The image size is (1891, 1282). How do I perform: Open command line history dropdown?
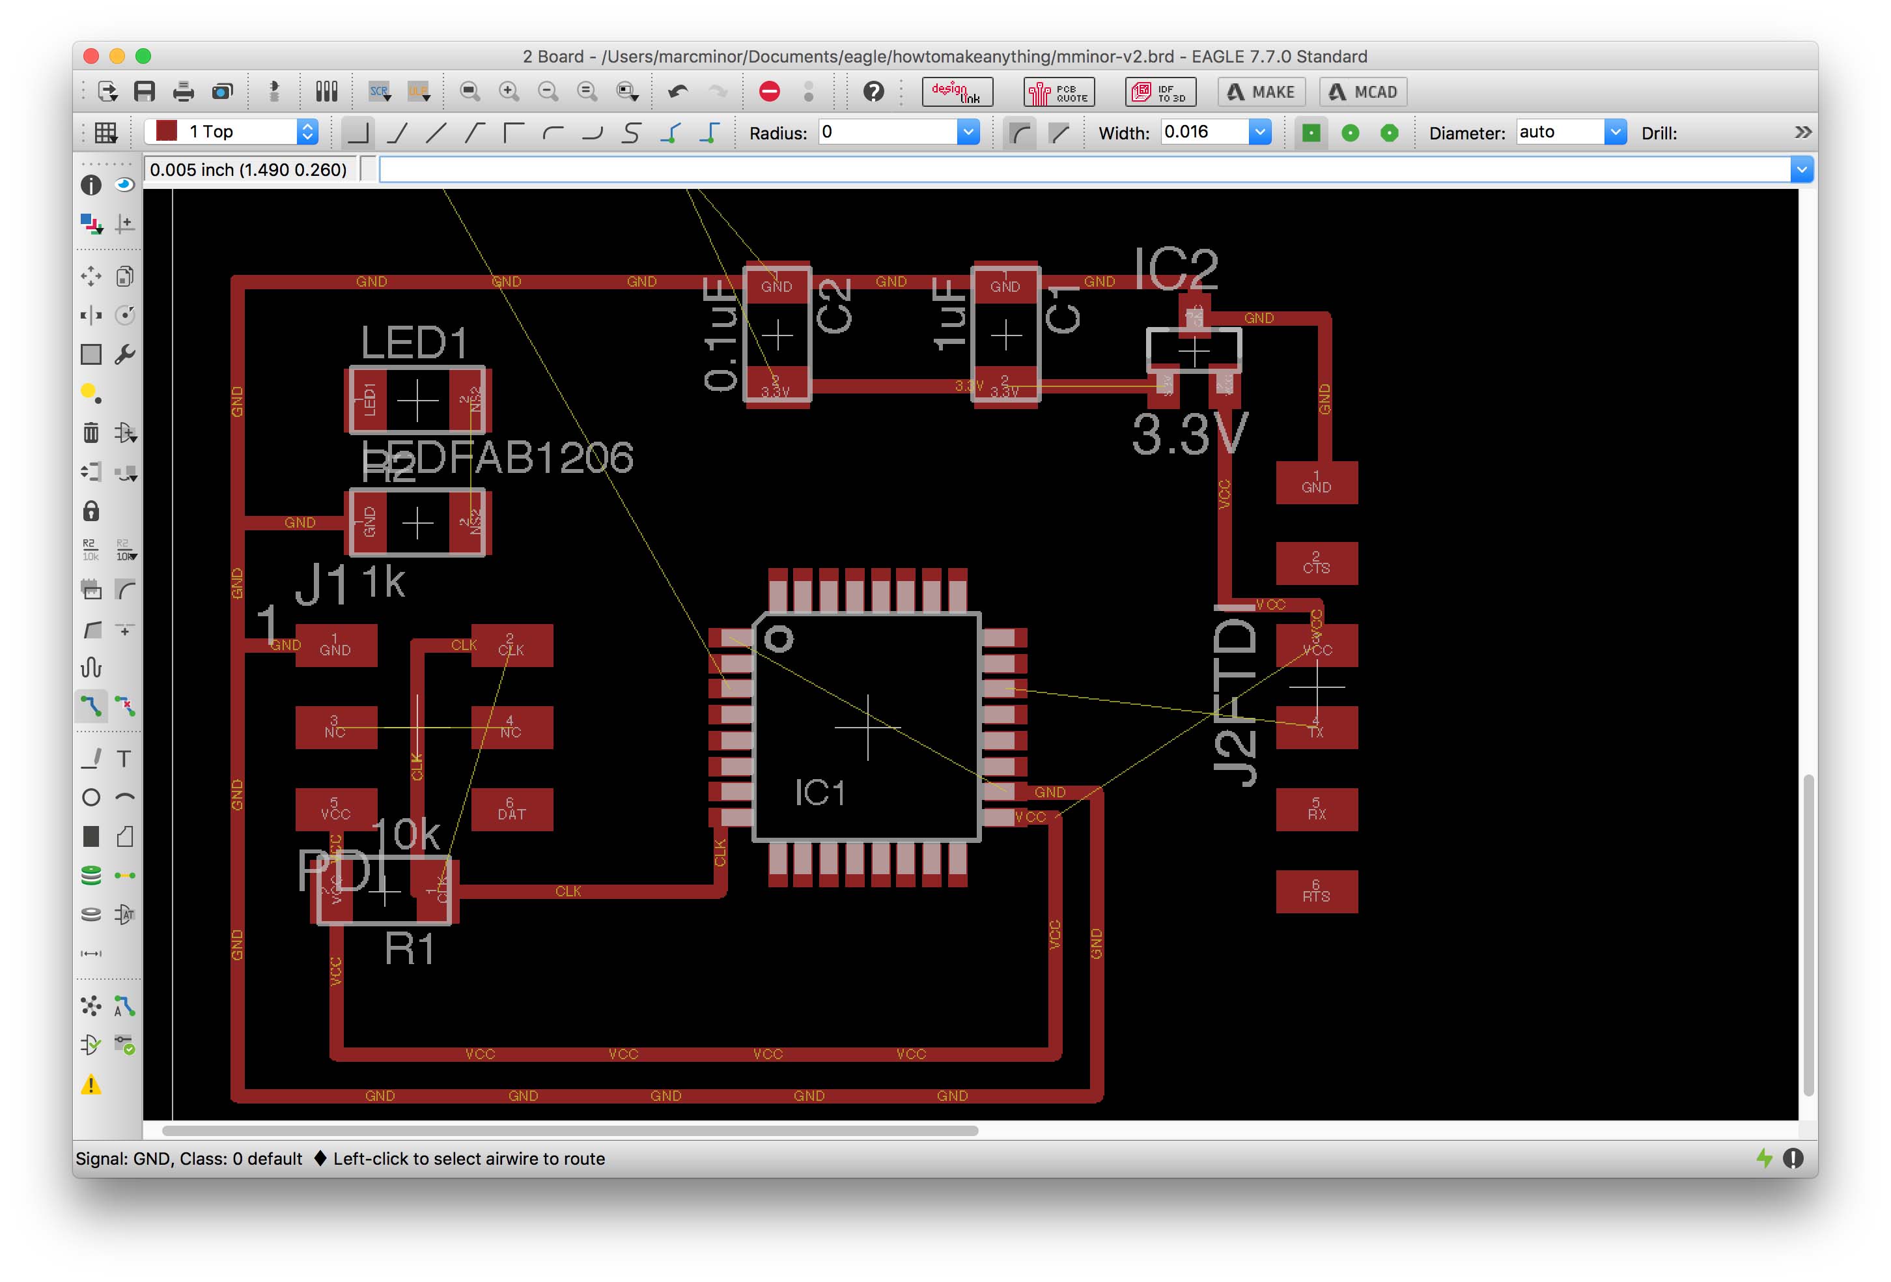(x=1802, y=170)
